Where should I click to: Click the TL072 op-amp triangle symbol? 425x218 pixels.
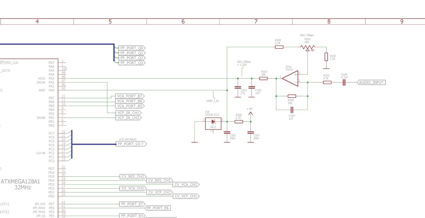[x=290, y=78]
